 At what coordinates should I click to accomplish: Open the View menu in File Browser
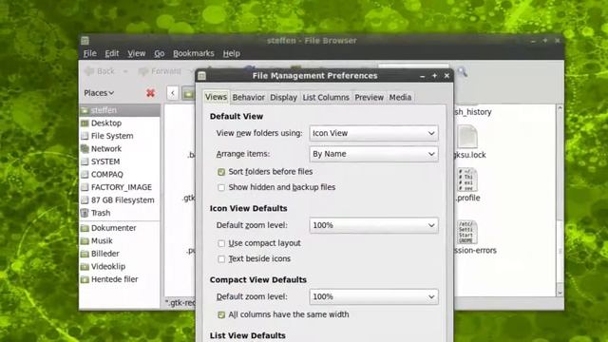137,53
